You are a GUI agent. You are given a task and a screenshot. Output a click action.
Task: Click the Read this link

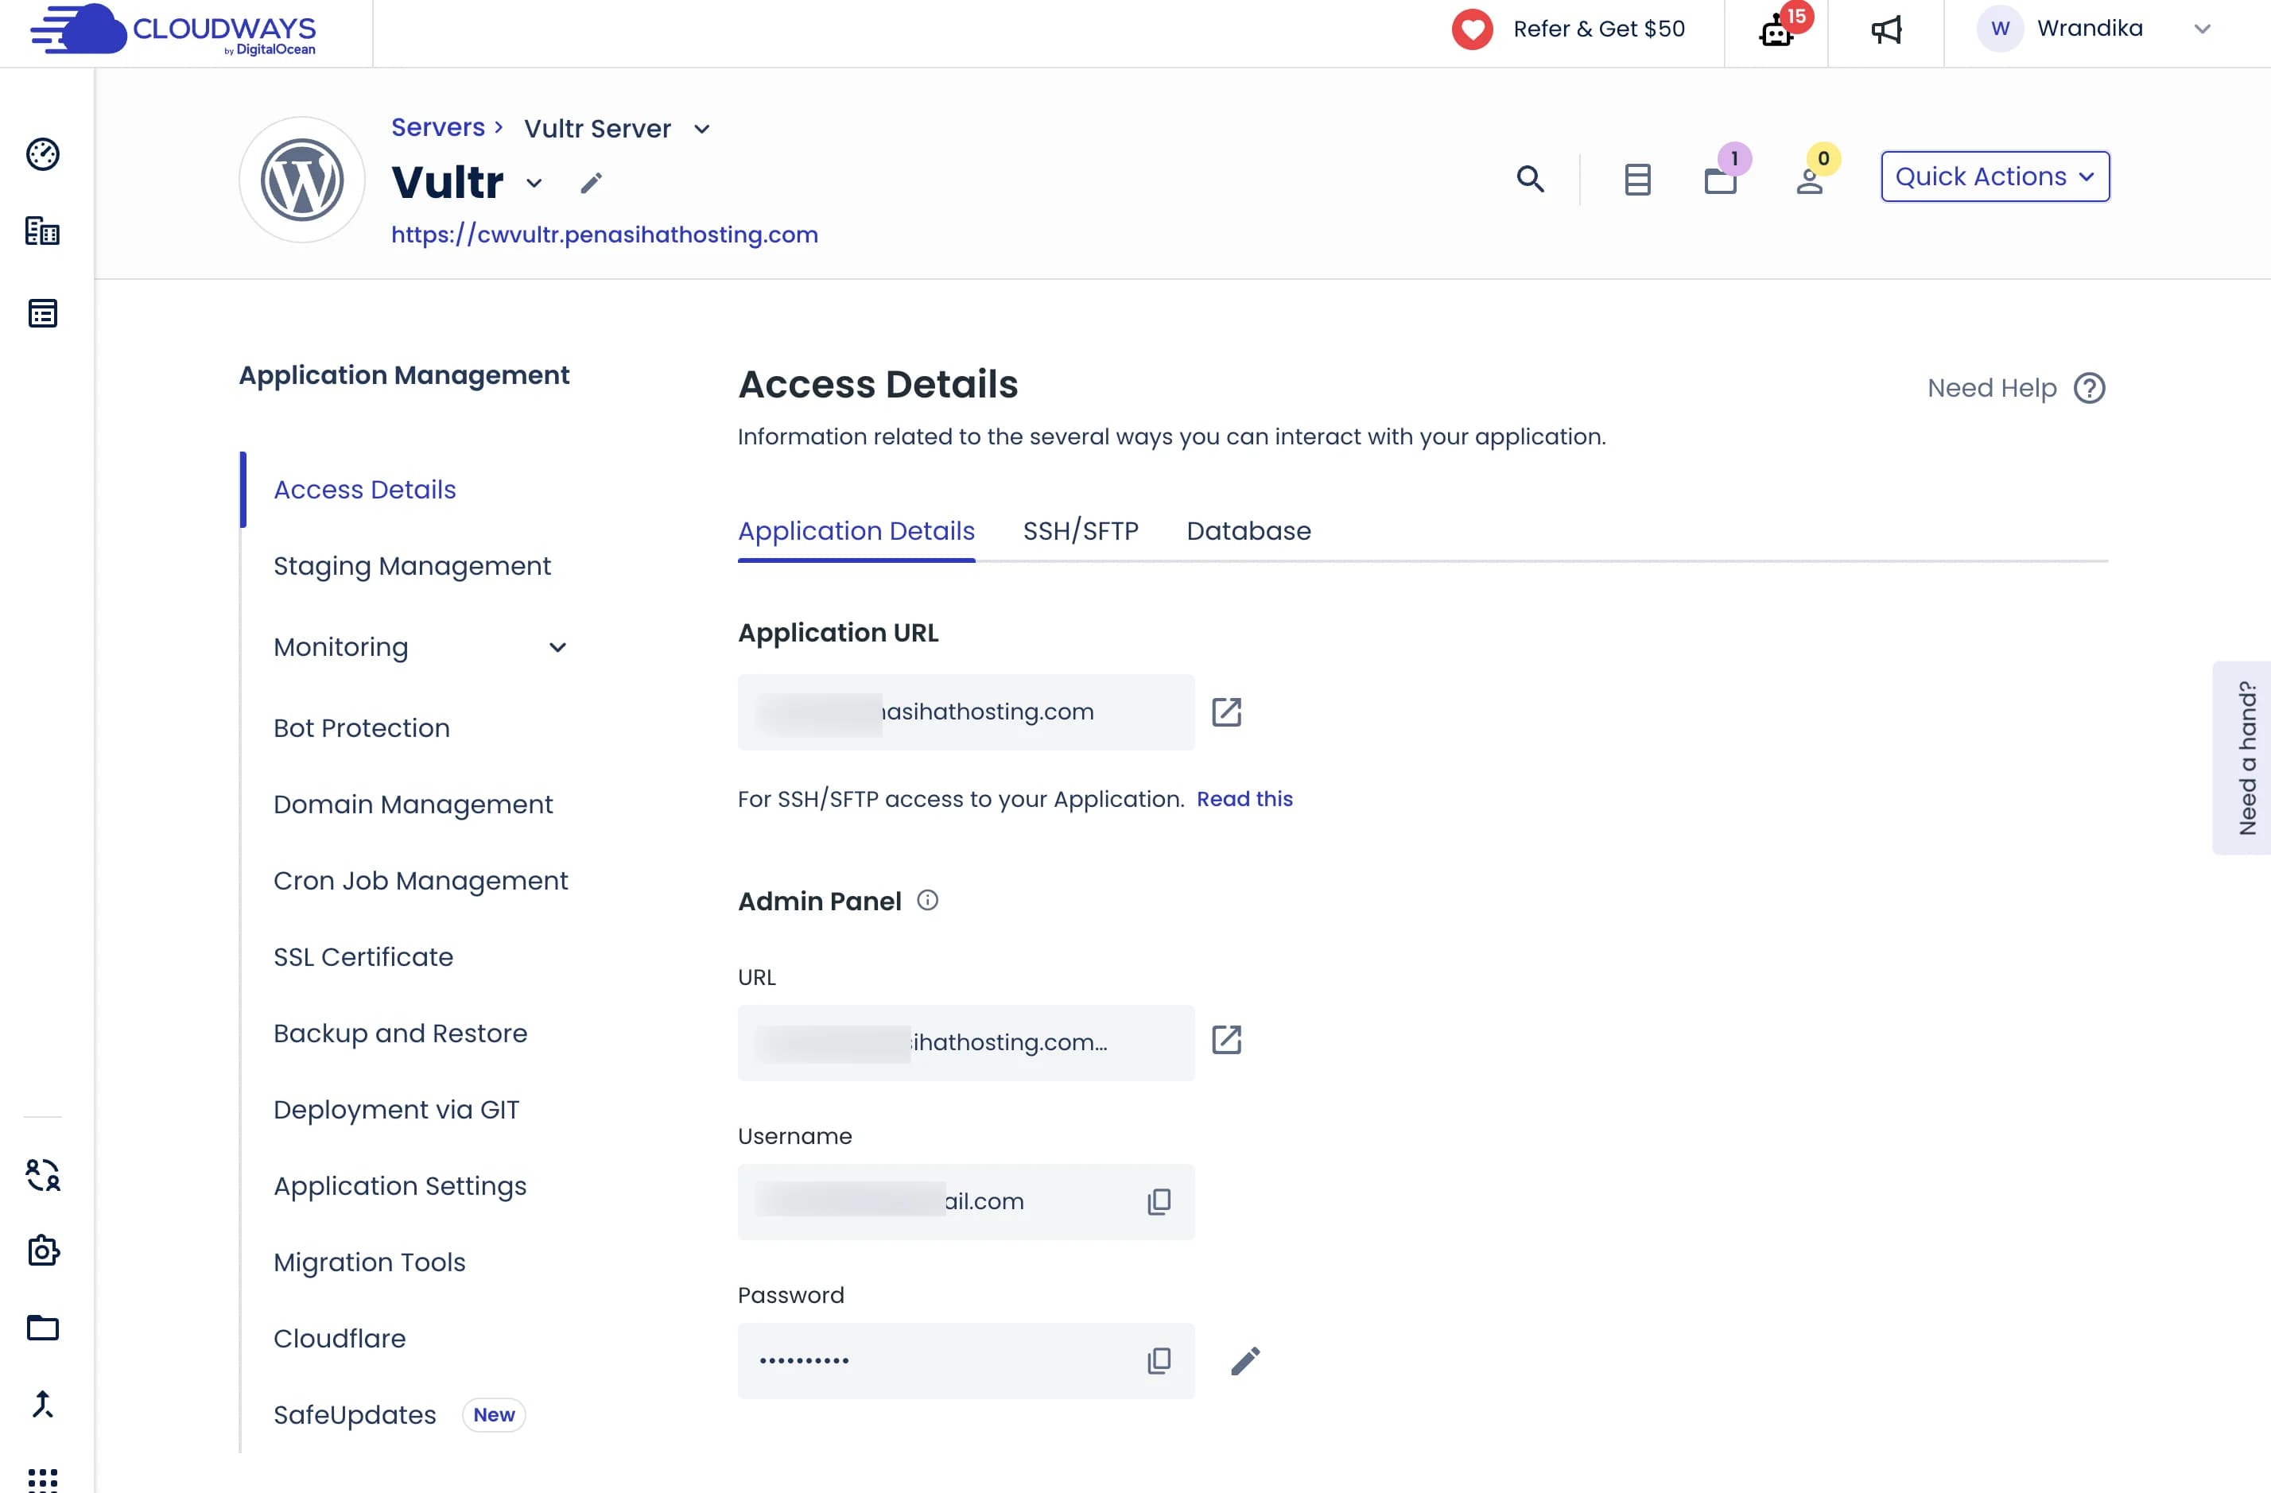click(1244, 798)
